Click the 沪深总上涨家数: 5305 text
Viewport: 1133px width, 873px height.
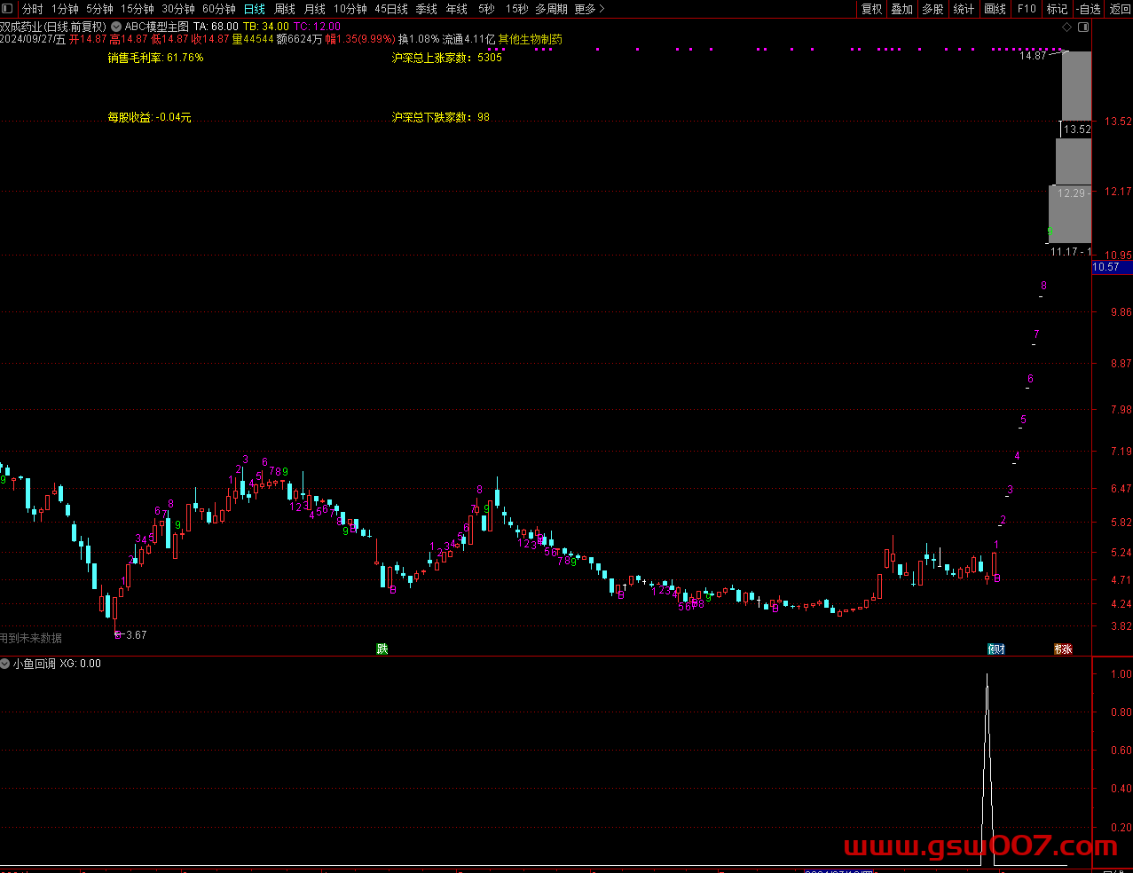tap(447, 58)
